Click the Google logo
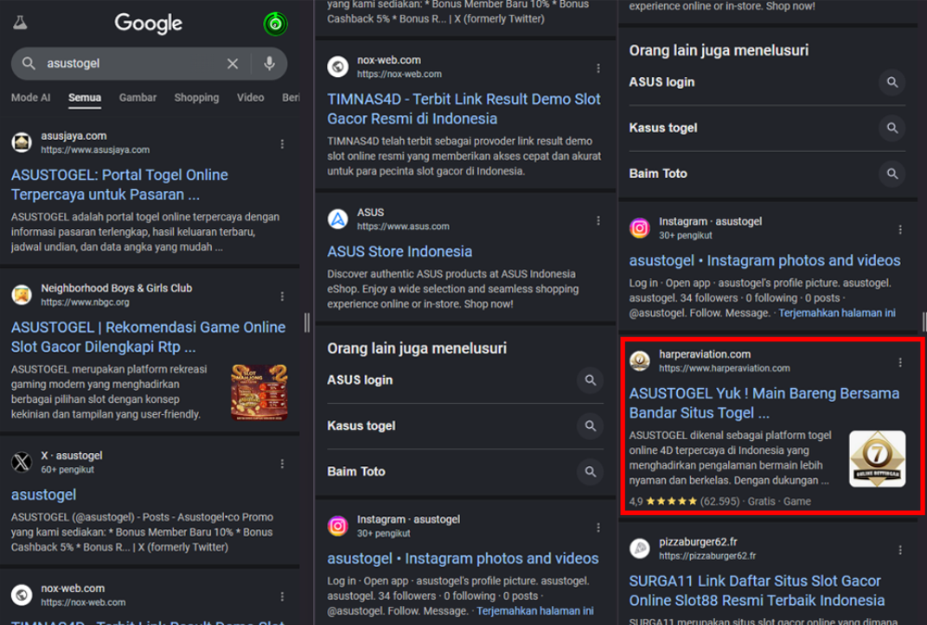The image size is (927, 625). coord(149,23)
